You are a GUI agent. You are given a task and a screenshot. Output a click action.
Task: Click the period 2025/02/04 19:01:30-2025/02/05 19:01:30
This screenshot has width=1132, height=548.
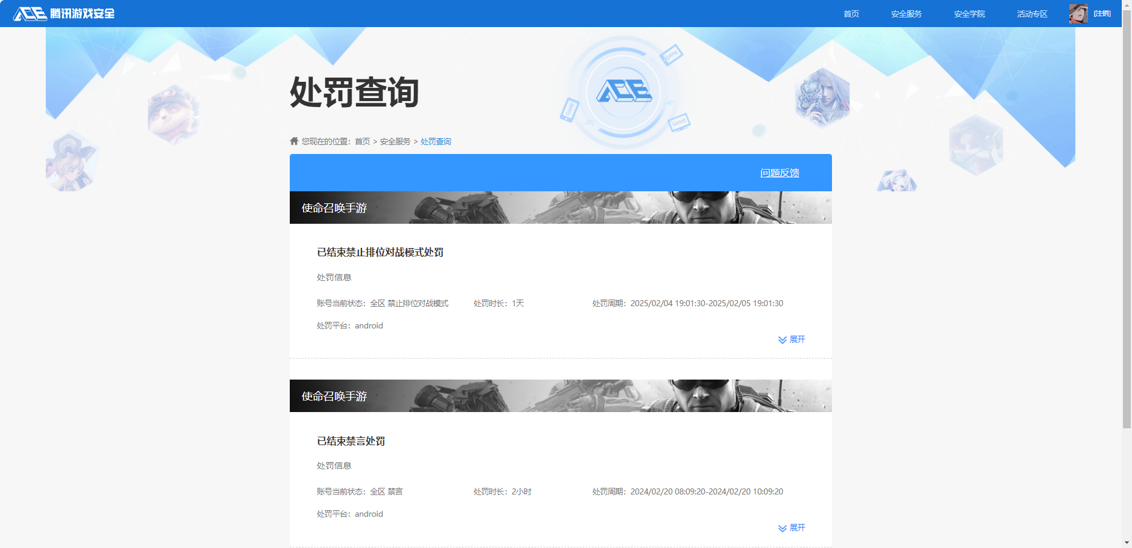pyautogui.click(x=707, y=303)
